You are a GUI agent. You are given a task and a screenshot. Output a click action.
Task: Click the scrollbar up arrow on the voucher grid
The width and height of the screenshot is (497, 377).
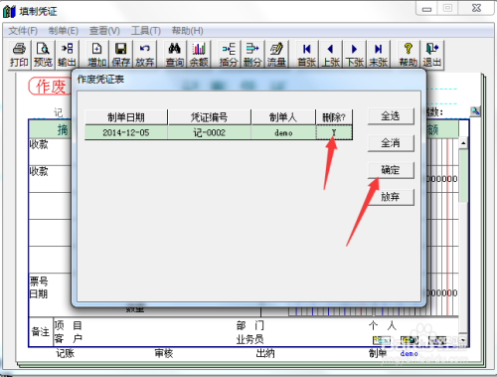(463, 143)
